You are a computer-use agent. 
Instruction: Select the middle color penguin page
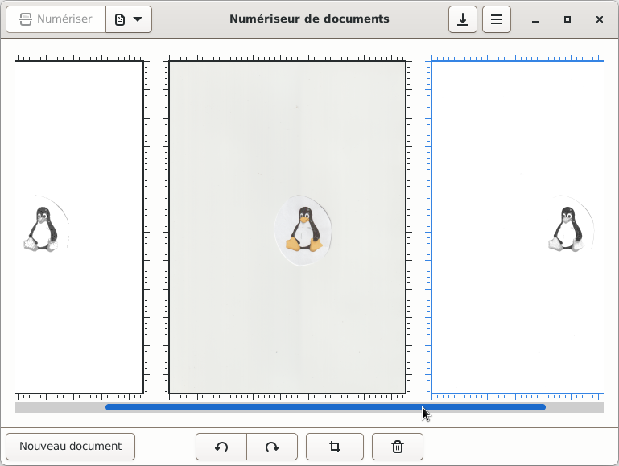point(287,227)
